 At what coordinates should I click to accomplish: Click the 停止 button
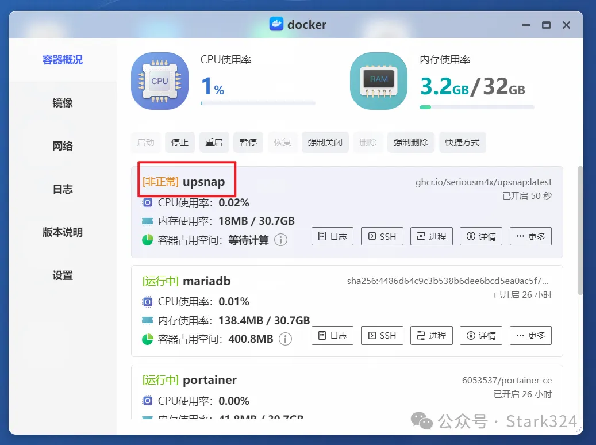pos(180,142)
